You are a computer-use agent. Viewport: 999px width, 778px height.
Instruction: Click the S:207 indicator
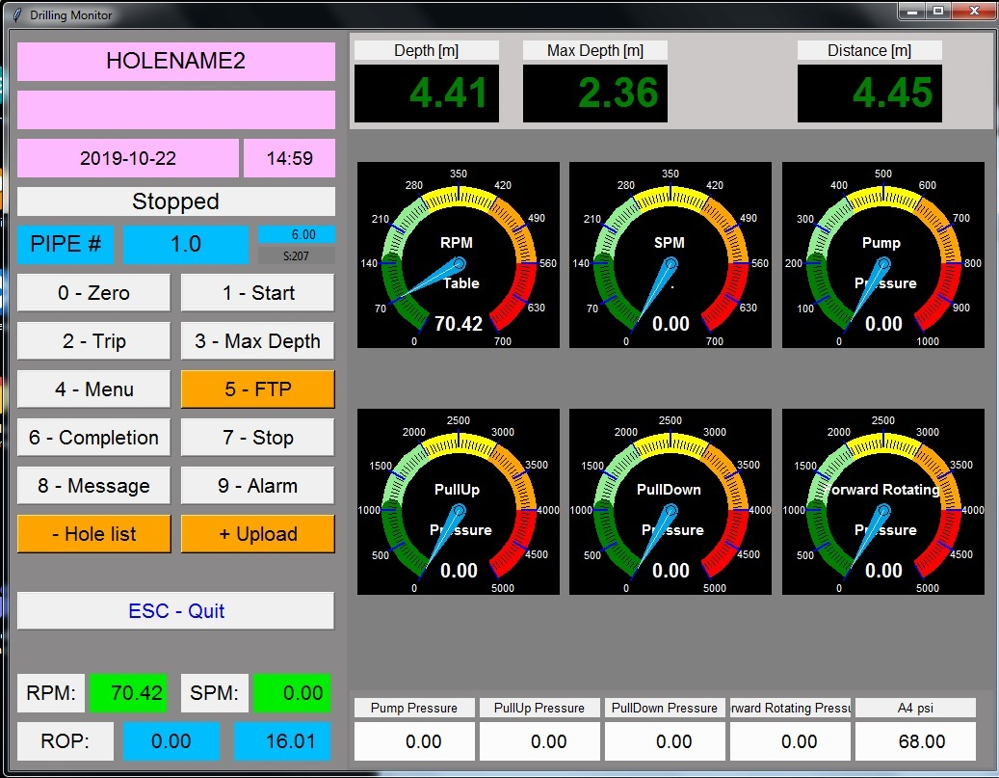pos(297,255)
